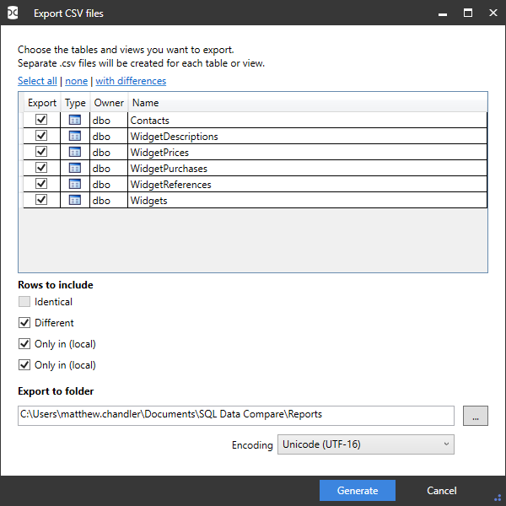Browse for export folder with ellipsis button
The height and width of the screenshot is (506, 506).
pyautogui.click(x=476, y=415)
